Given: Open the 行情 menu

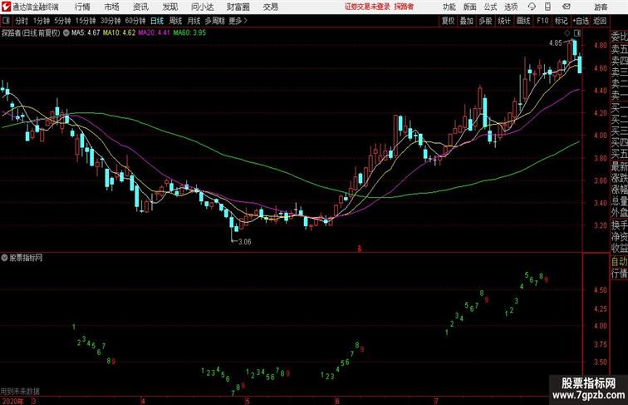Looking at the screenshot, I should [x=82, y=7].
